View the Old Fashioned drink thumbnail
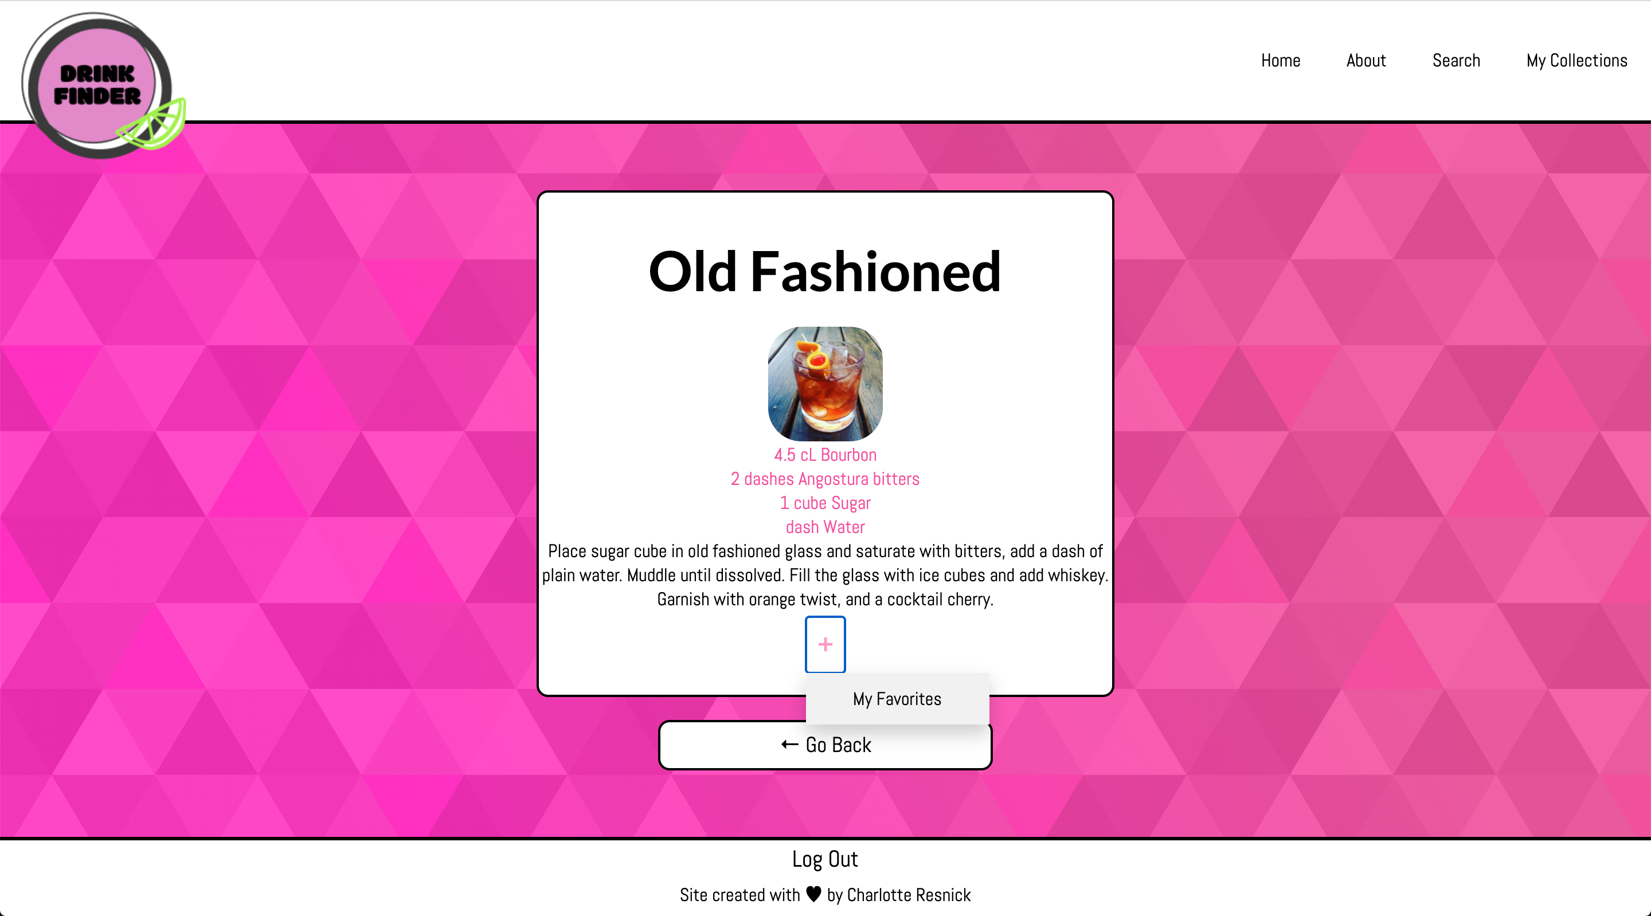 coord(825,382)
